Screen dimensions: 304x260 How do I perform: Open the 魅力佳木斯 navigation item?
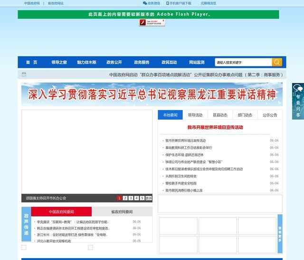[x=86, y=62]
